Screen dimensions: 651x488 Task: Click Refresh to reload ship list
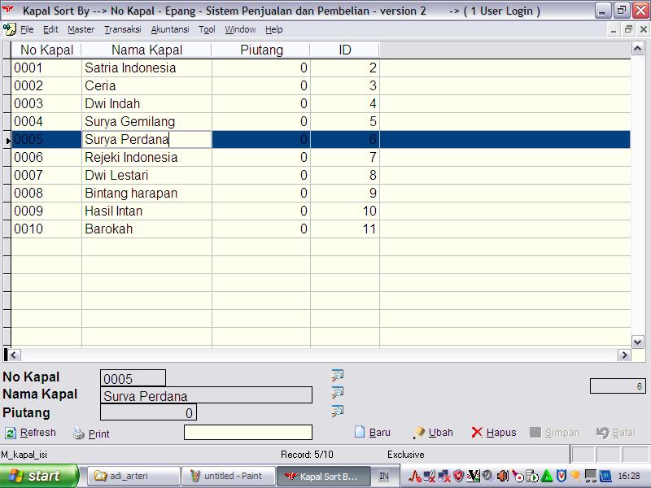tap(31, 433)
